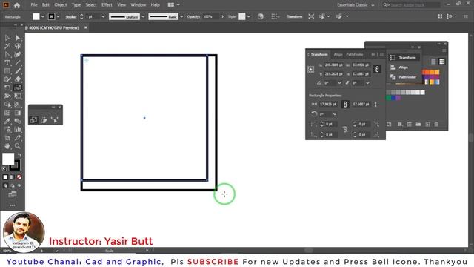Swap fill and stroke colors
This screenshot has width=474, height=267.
(x=19, y=155)
